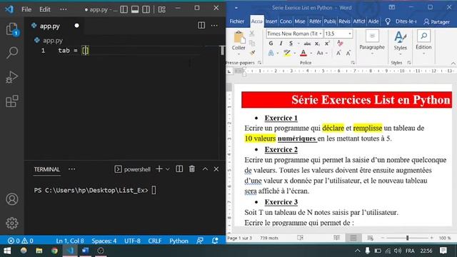Viewport: 457px width, 257px height.
Task: Click the Cut scissors icon in Word
Action: point(252,34)
